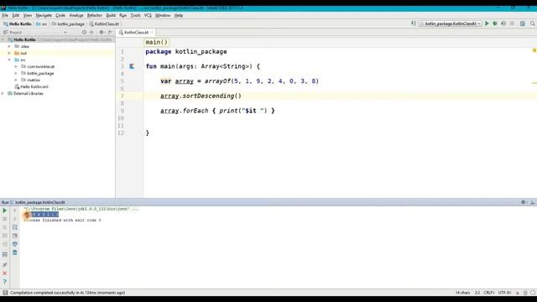Open the Refactor menu
This screenshot has width=537, height=302.
tap(95, 15)
